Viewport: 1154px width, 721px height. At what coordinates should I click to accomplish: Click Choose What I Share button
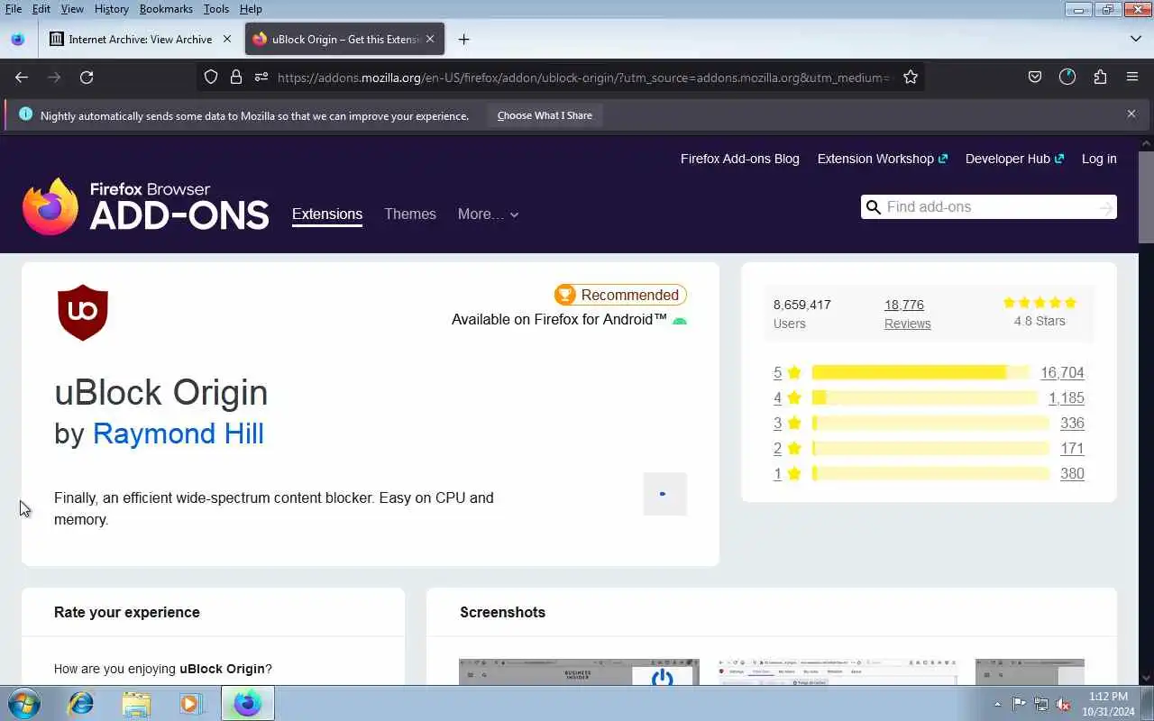tap(545, 115)
